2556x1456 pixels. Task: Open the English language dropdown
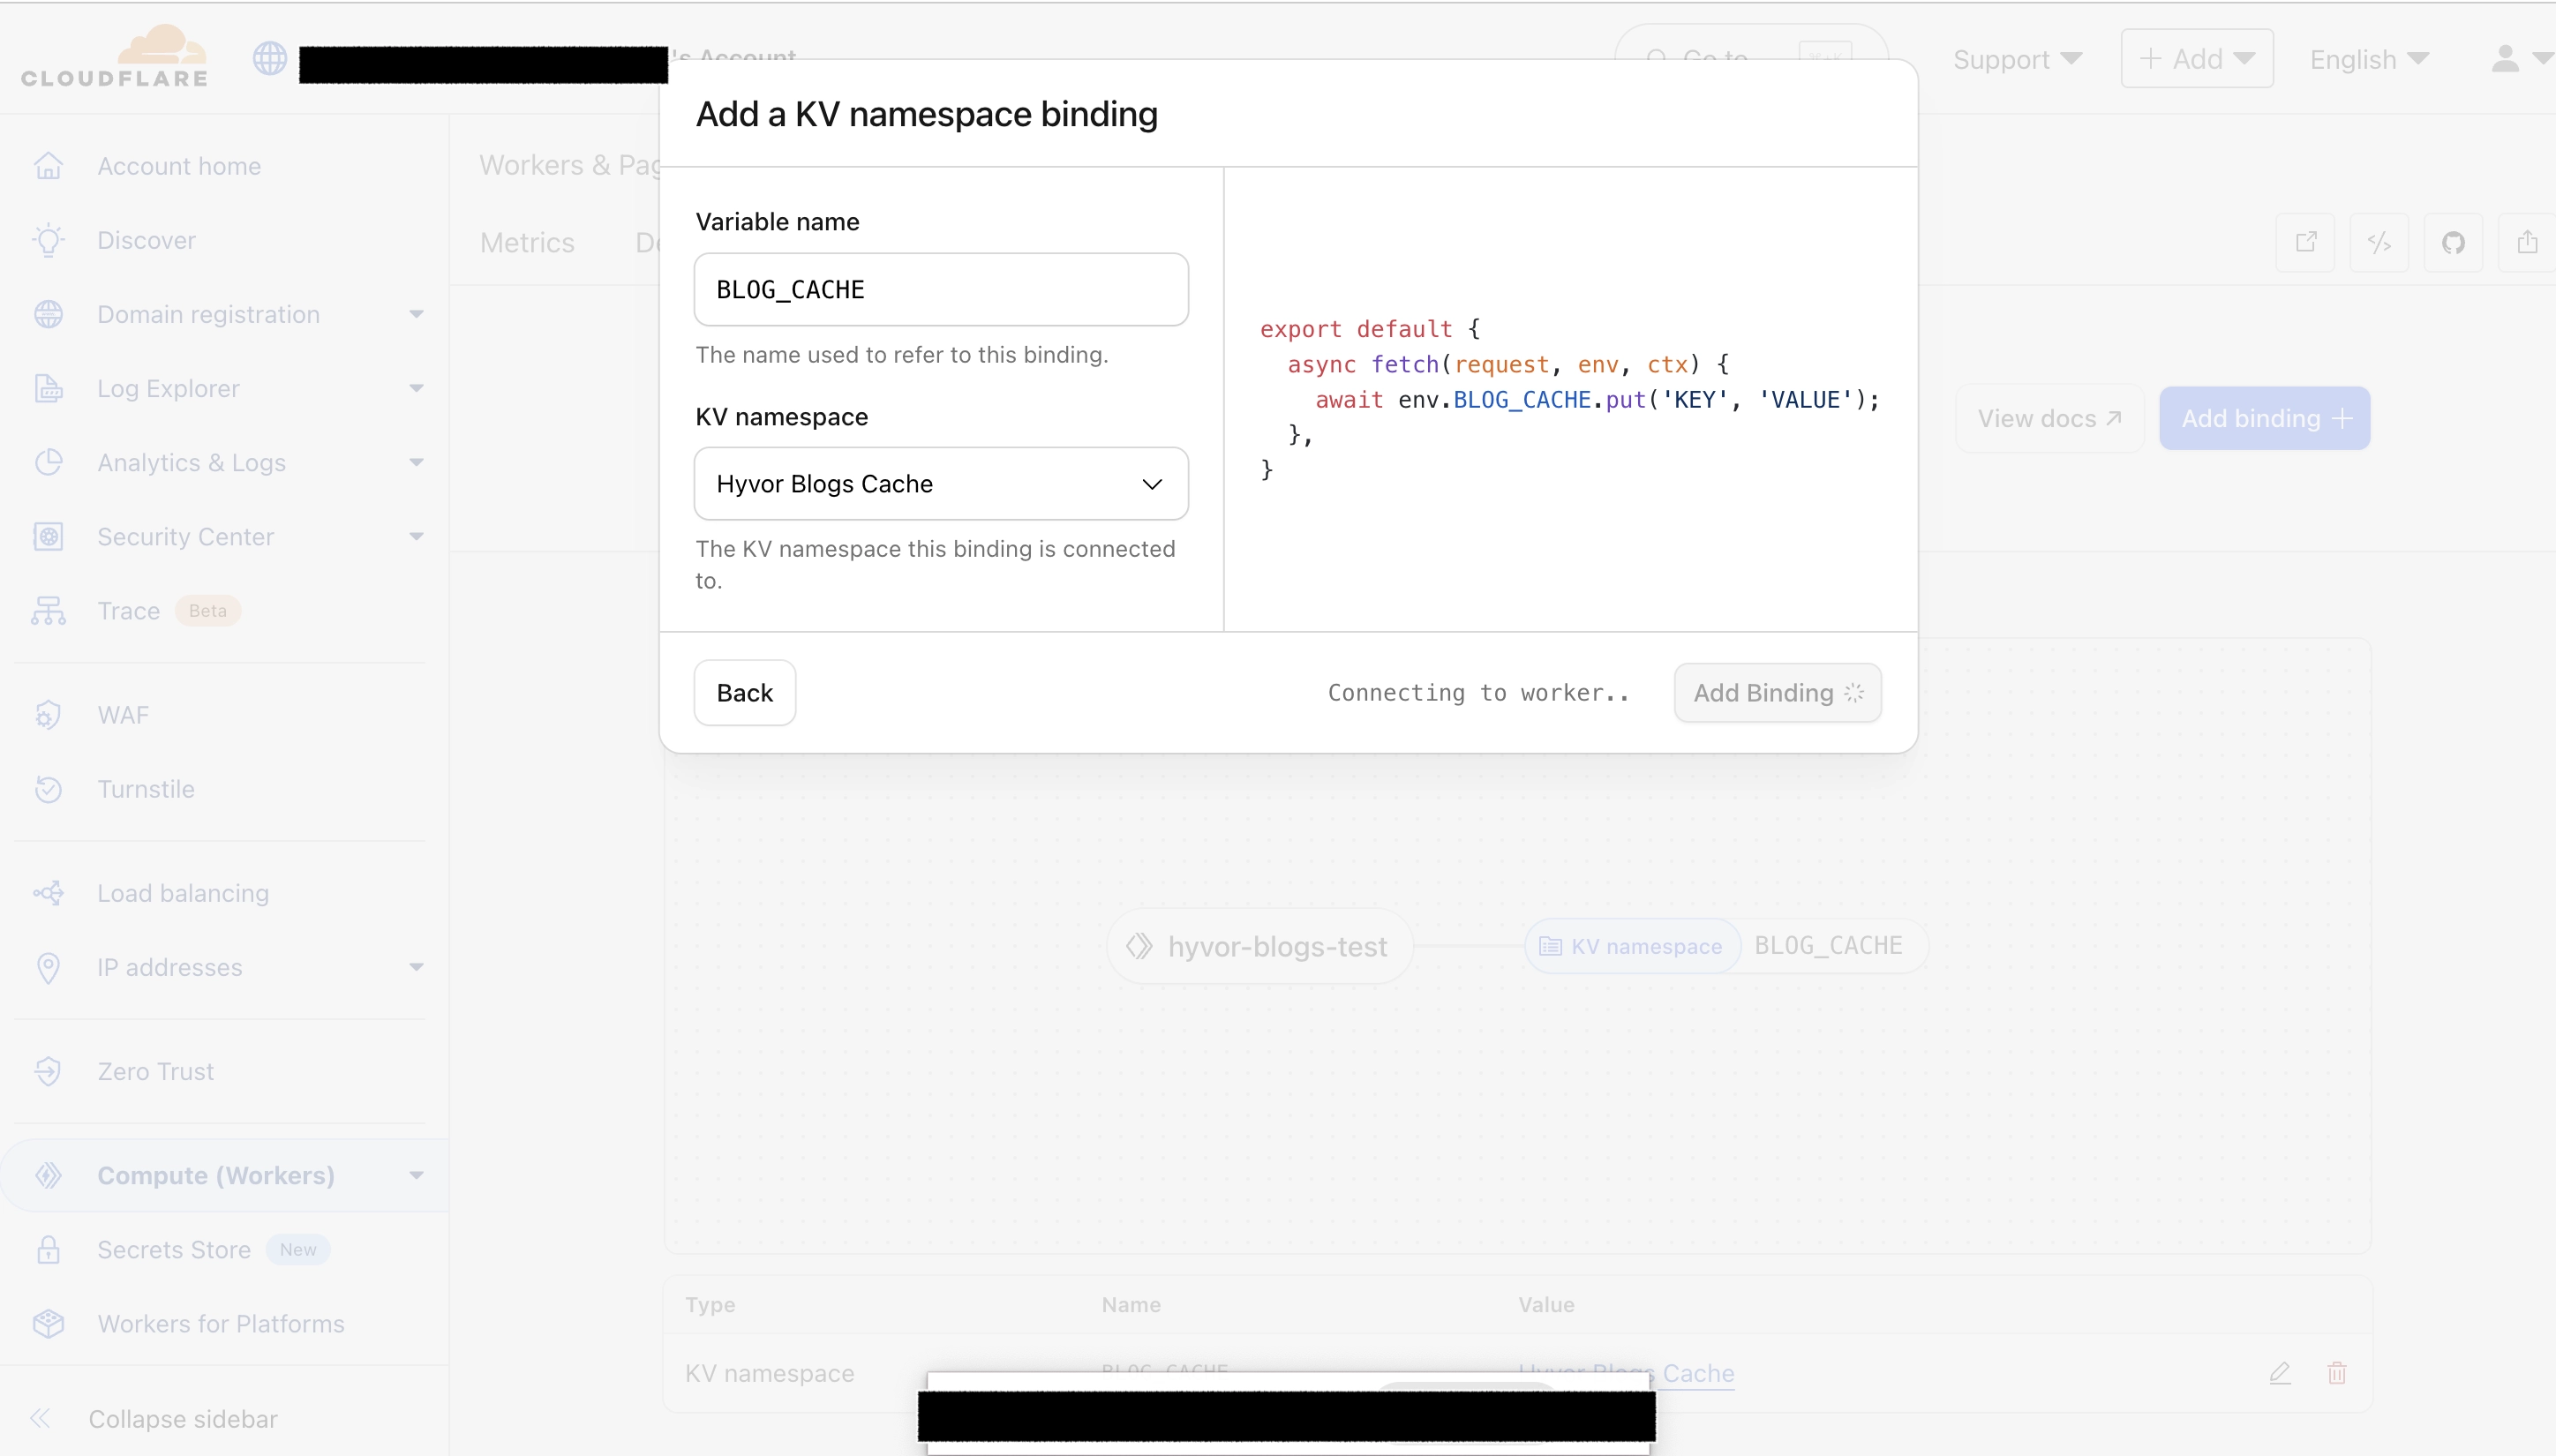[2369, 59]
